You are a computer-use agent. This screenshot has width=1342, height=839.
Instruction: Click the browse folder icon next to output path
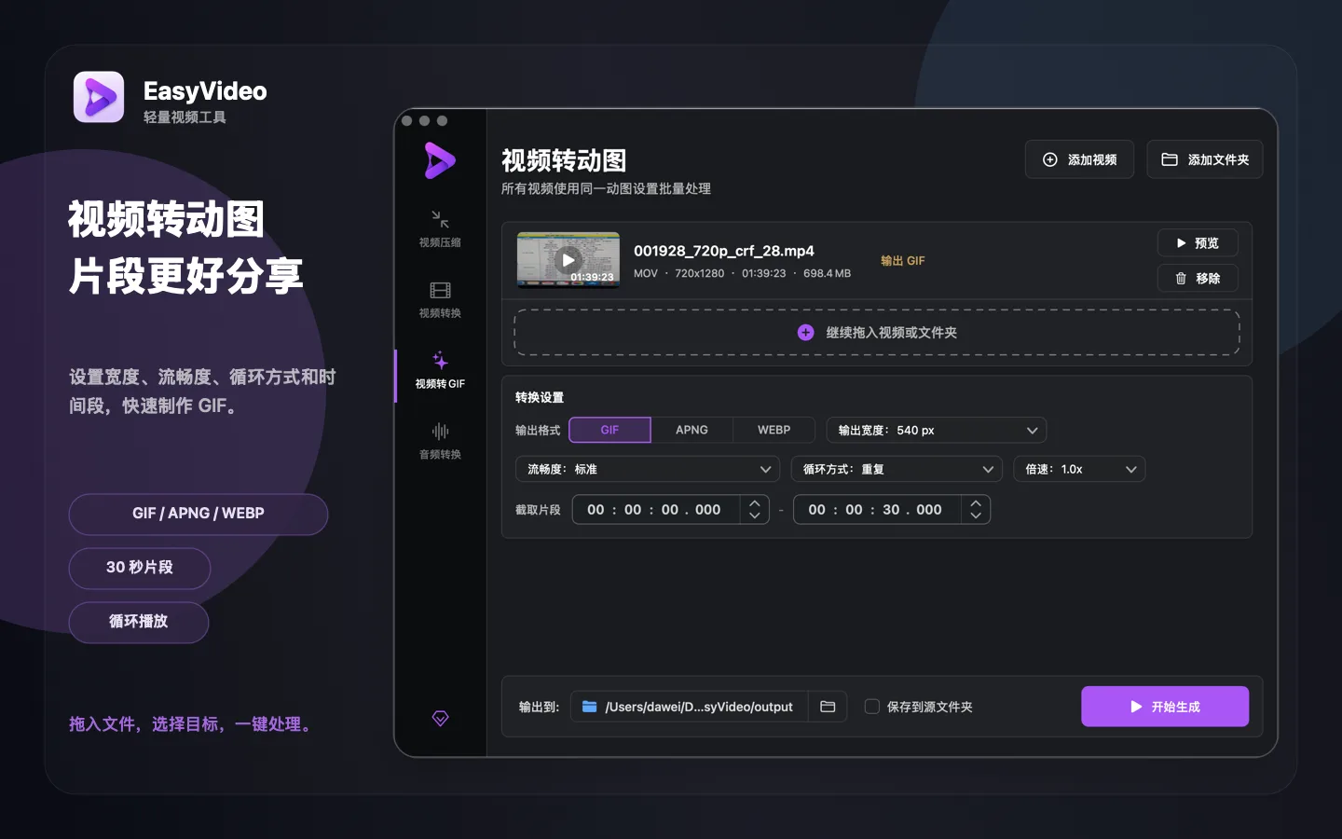[x=828, y=707]
